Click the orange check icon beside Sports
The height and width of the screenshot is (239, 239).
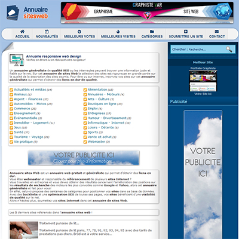pyautogui.click(x=85, y=133)
